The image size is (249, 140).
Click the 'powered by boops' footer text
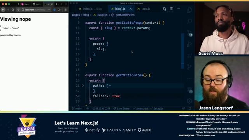tap(10, 35)
